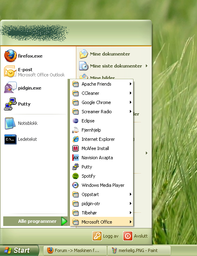Open the Outlook E-post icon
This screenshot has width=197, height=256.
pos(10,72)
